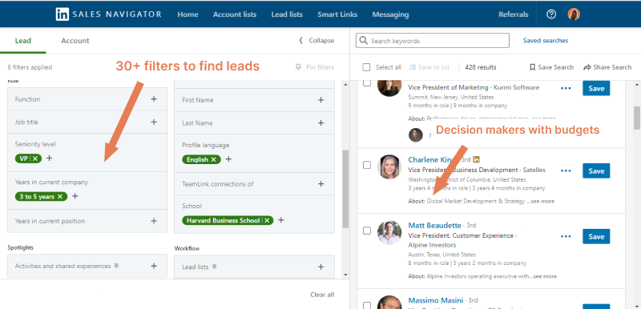Click the plus icon for Function filter
Screen dimensions: 641x309
[x=154, y=98]
